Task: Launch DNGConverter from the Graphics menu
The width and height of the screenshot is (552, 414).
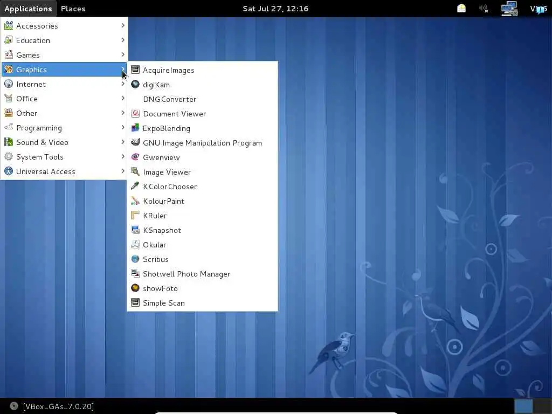Action: 203,99
